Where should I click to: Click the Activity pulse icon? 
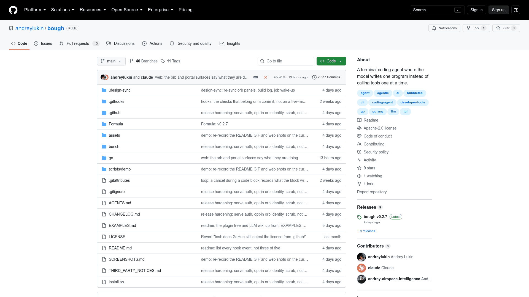(359, 160)
